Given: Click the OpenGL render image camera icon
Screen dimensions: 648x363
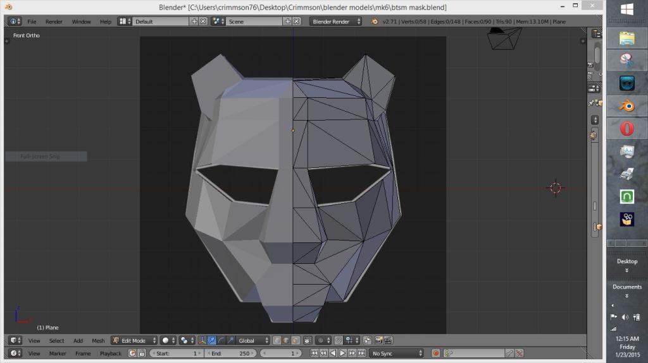Looking at the screenshot, I should point(378,340).
